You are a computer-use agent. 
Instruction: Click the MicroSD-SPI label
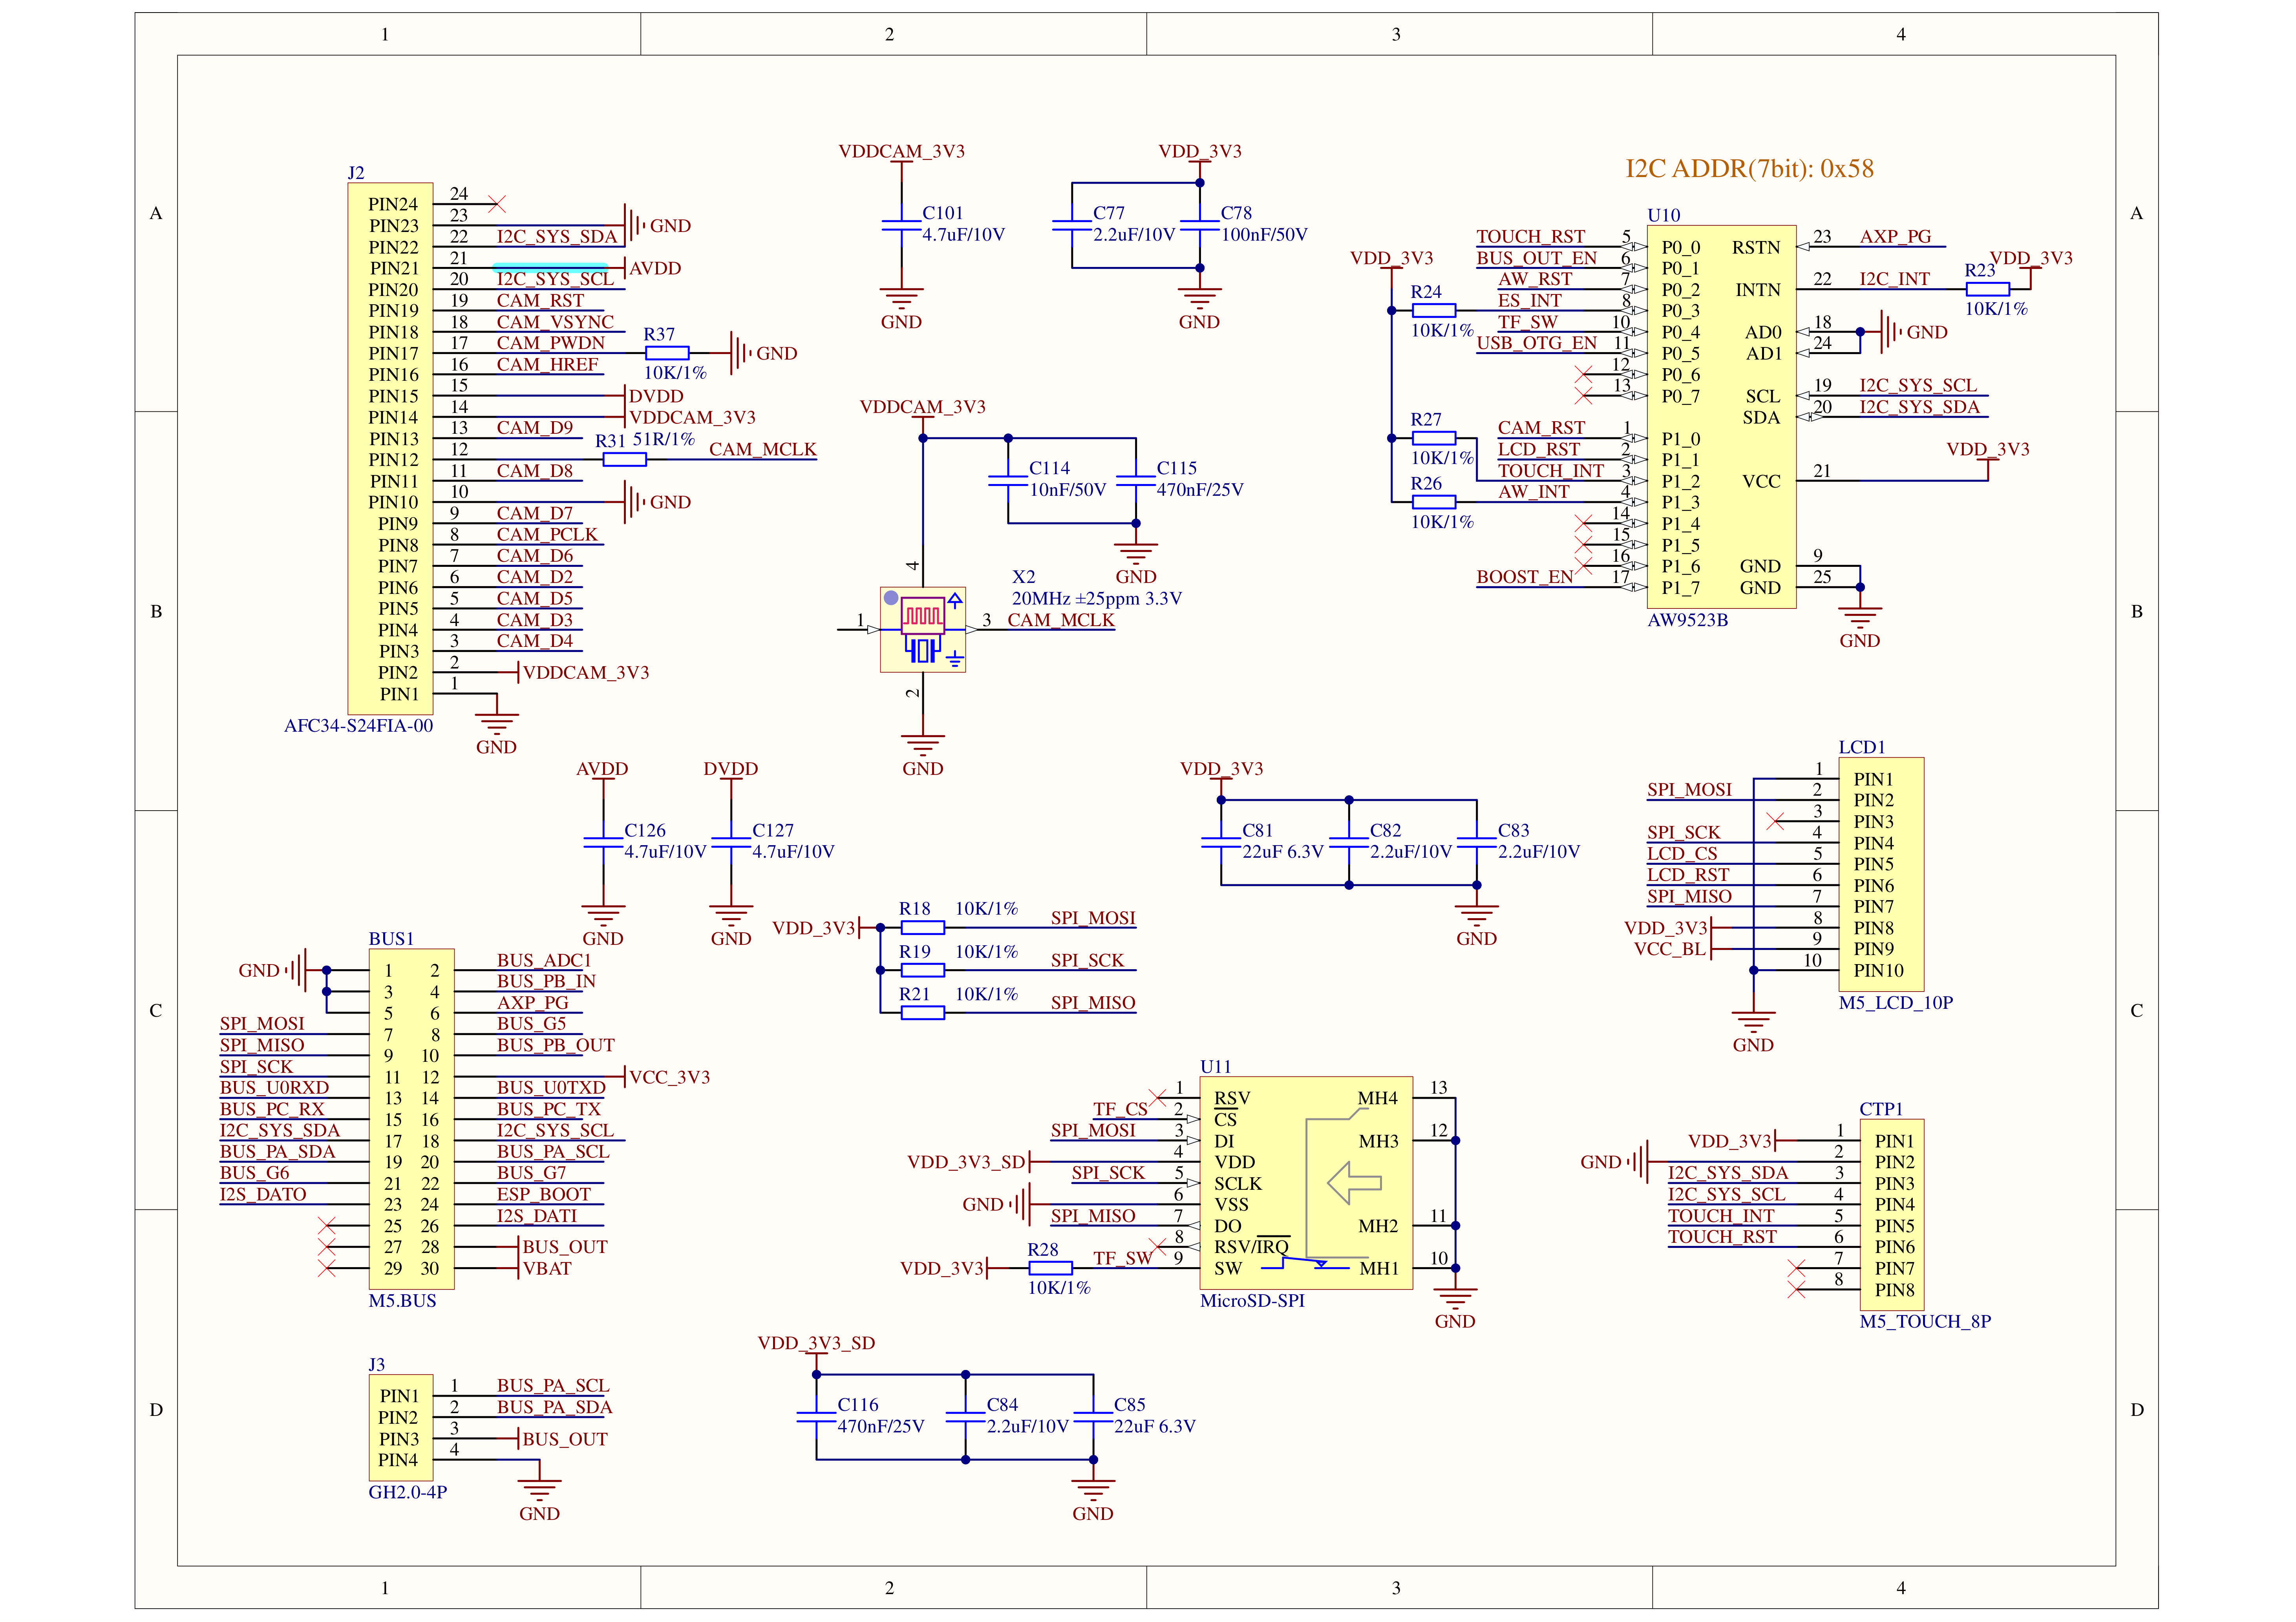click(x=1252, y=1301)
